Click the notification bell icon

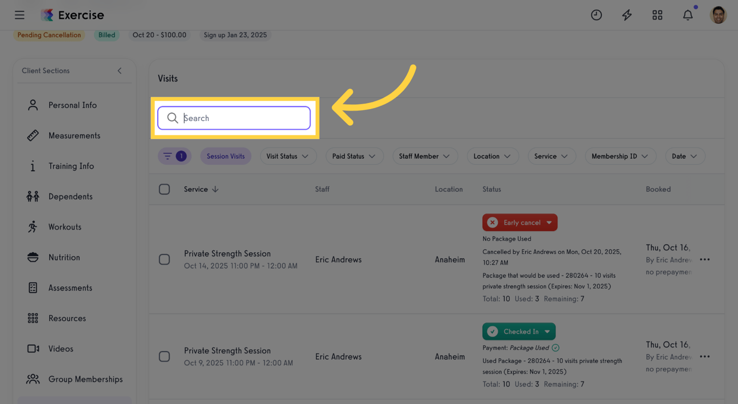688,15
